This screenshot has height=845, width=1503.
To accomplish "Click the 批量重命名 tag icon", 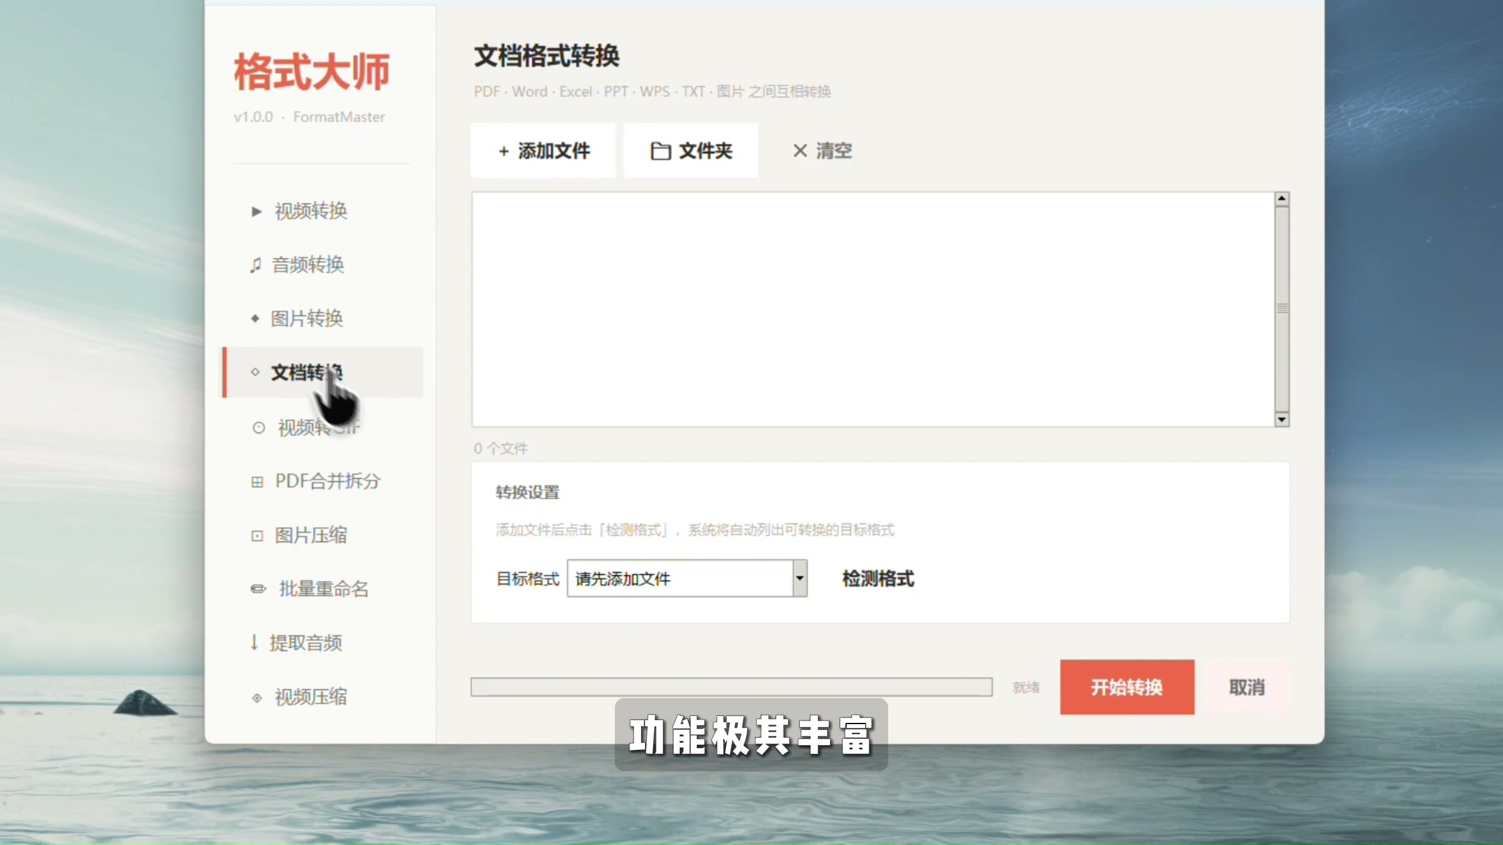I will [258, 589].
